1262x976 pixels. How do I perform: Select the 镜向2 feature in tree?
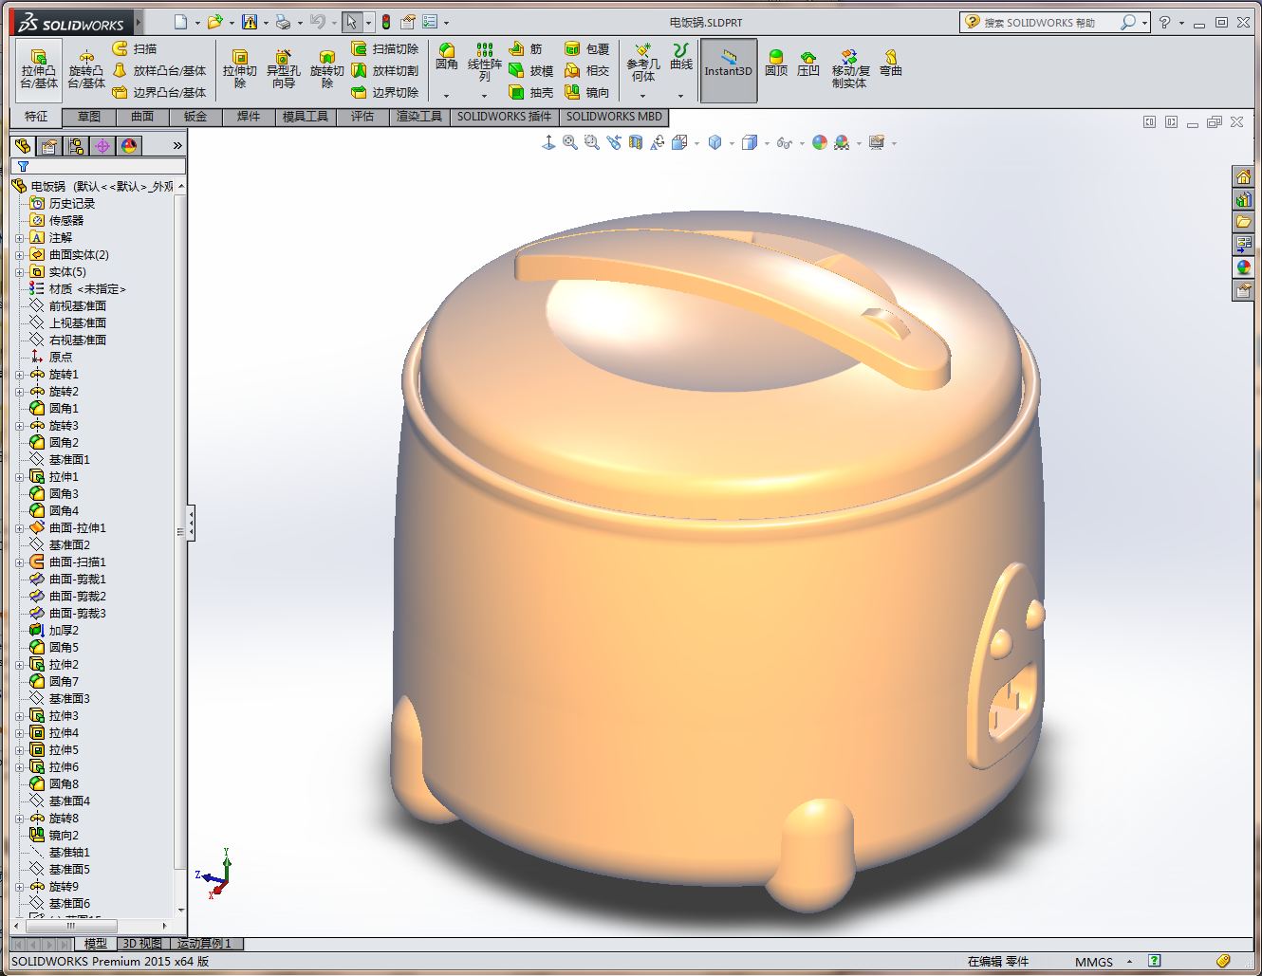pos(64,836)
